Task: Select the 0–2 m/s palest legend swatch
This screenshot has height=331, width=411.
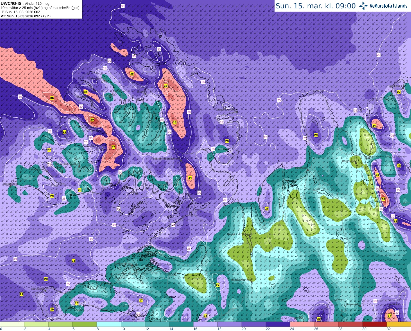Action: pos(12,324)
